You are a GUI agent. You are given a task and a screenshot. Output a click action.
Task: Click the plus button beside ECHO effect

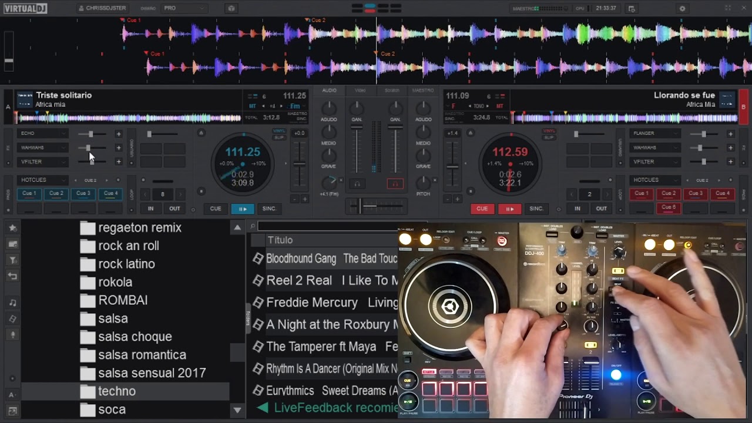click(x=118, y=134)
